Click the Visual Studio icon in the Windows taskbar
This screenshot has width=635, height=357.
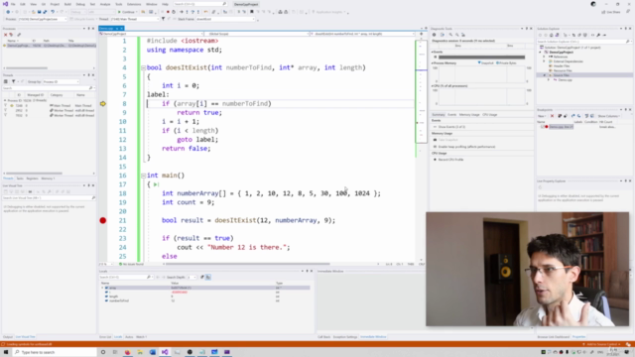point(165,352)
